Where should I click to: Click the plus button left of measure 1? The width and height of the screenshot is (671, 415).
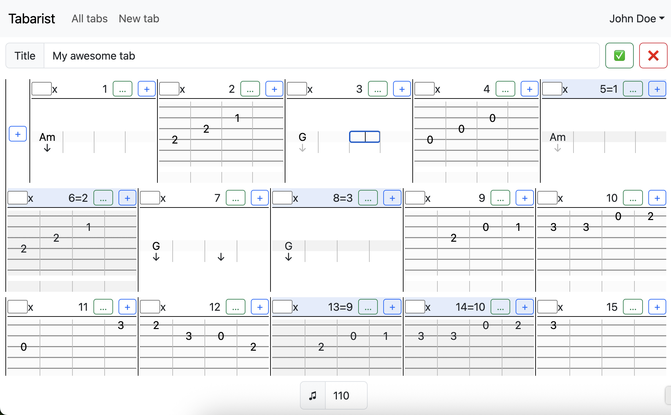point(18,134)
